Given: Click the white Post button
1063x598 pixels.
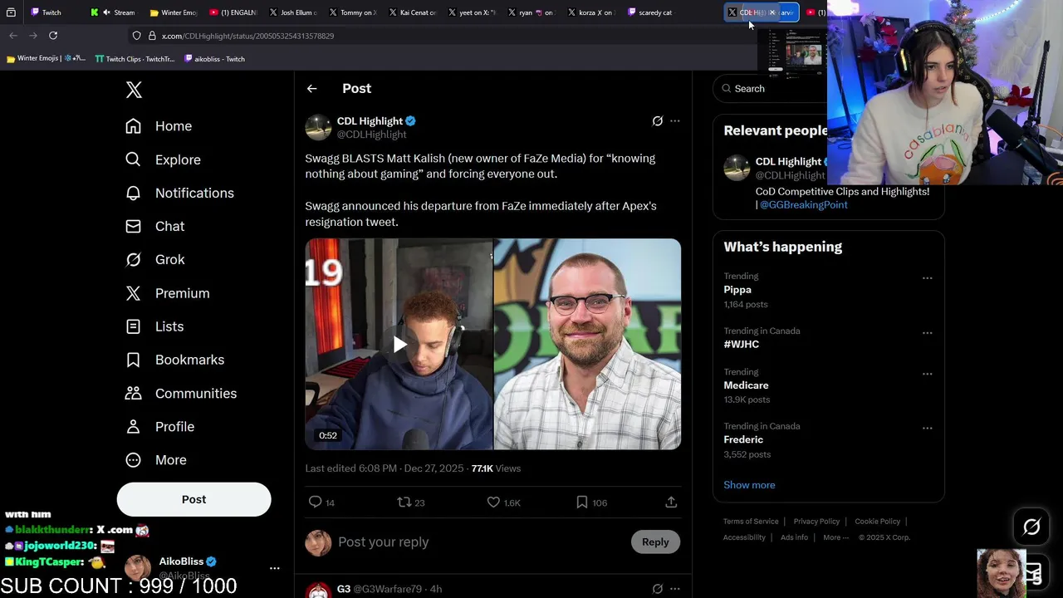Looking at the screenshot, I should point(193,499).
